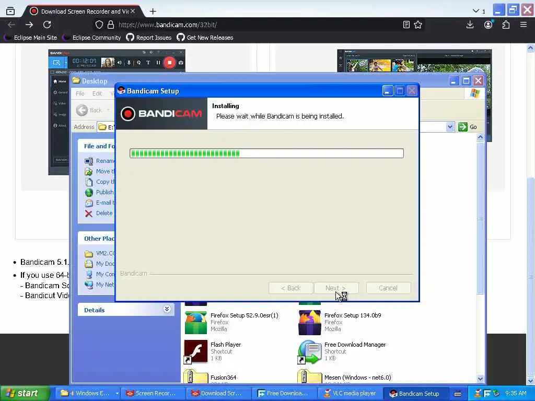Click the padlock site security icon
The image size is (535, 401).
[x=111, y=25]
